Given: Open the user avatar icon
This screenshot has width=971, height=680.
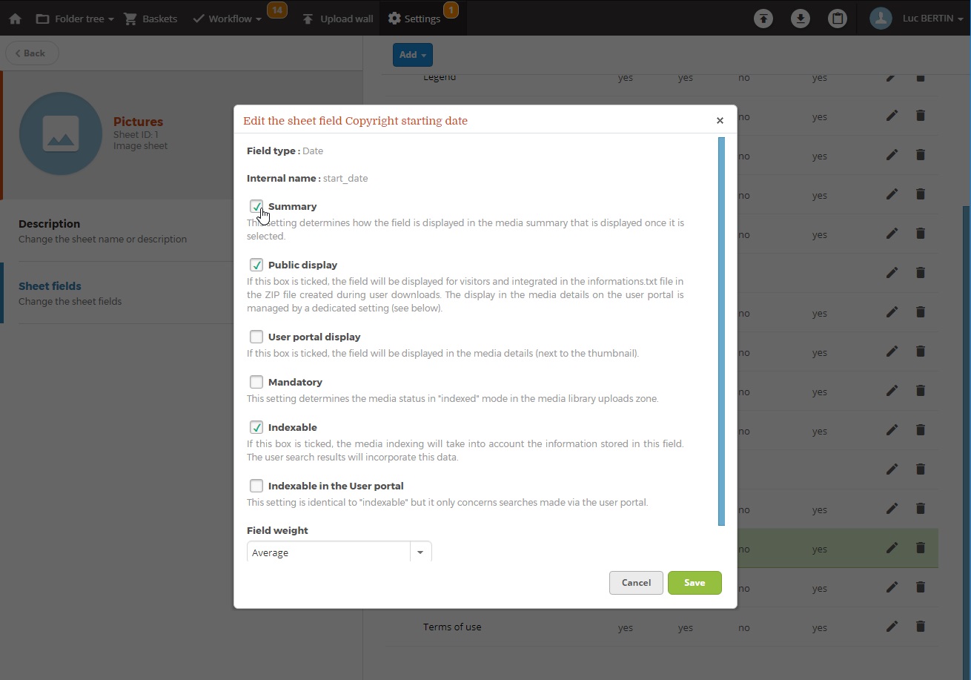Looking at the screenshot, I should click(881, 19).
